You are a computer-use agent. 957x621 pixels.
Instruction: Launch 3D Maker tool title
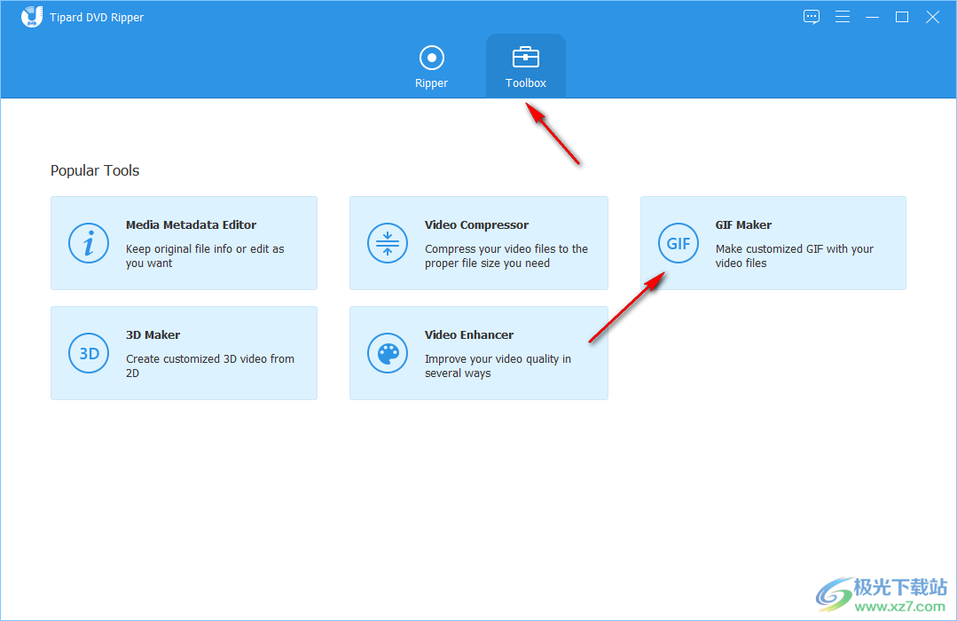pyautogui.click(x=153, y=334)
